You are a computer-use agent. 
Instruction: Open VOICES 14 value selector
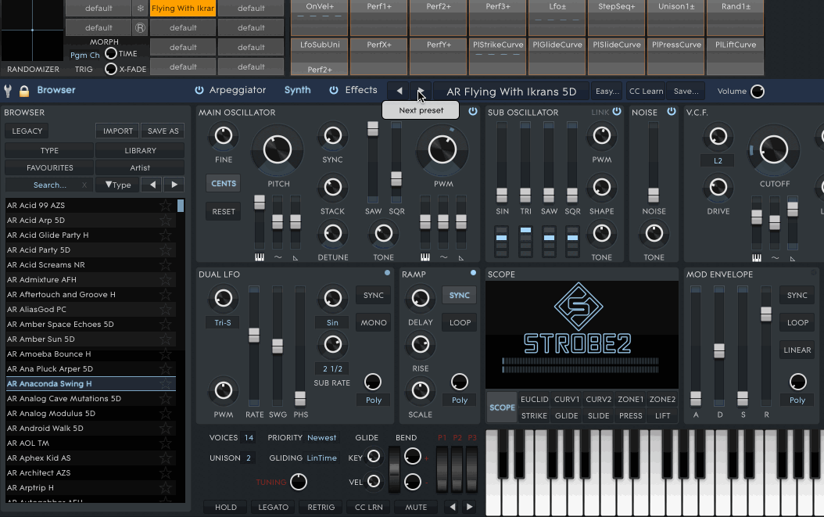click(249, 437)
